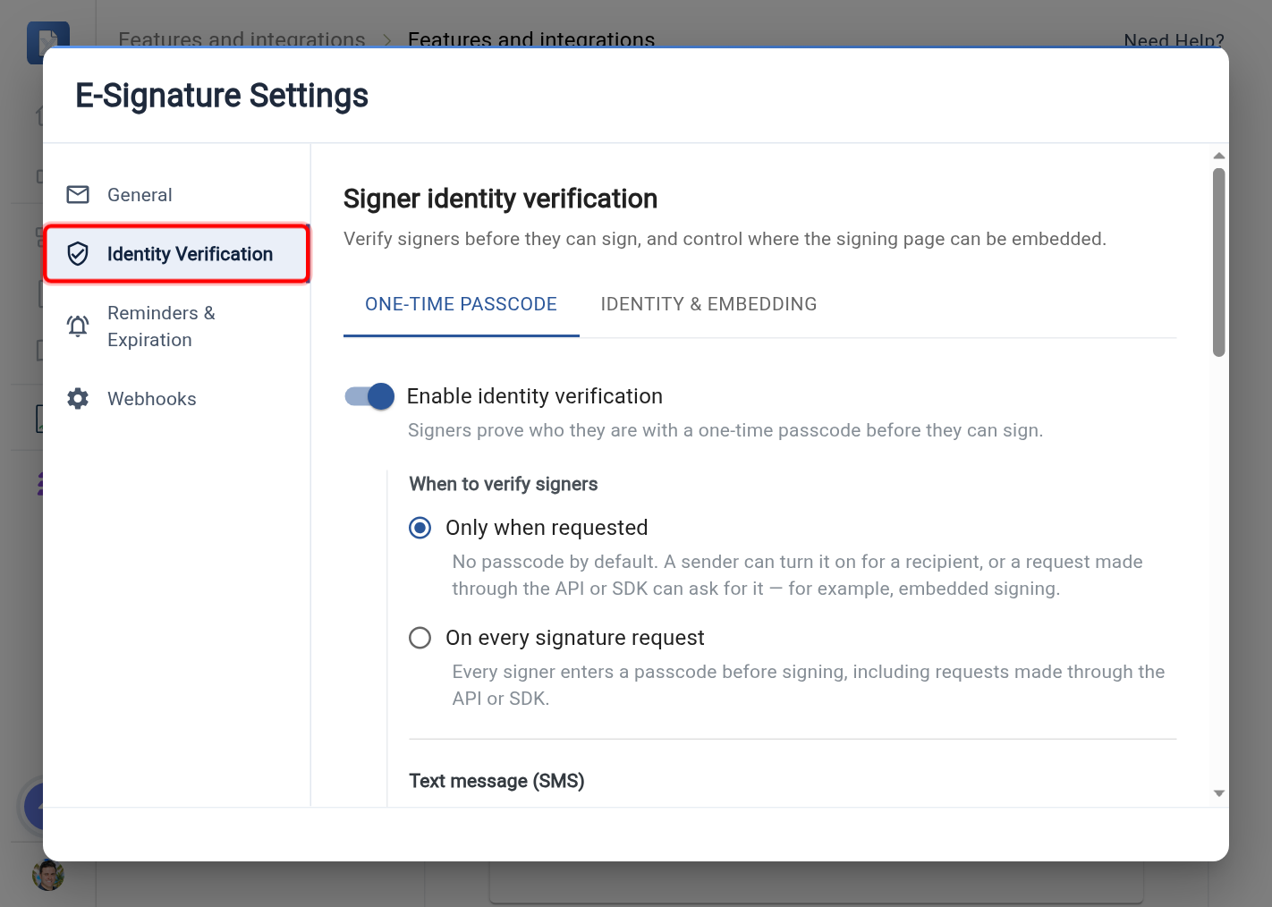Click 'Signer identity verification' title
The width and height of the screenshot is (1272, 907).
(x=500, y=199)
